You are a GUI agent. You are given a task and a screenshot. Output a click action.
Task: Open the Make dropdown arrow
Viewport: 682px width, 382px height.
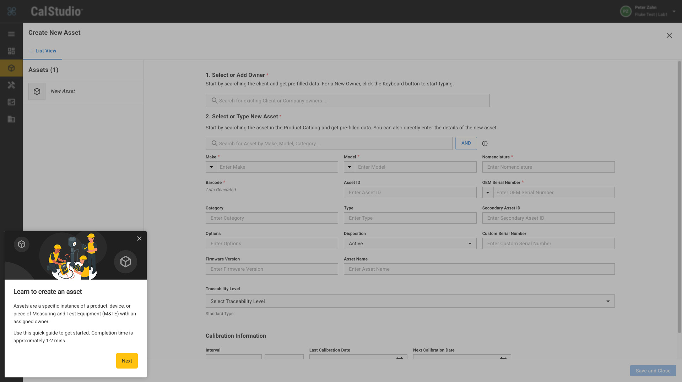(211, 167)
